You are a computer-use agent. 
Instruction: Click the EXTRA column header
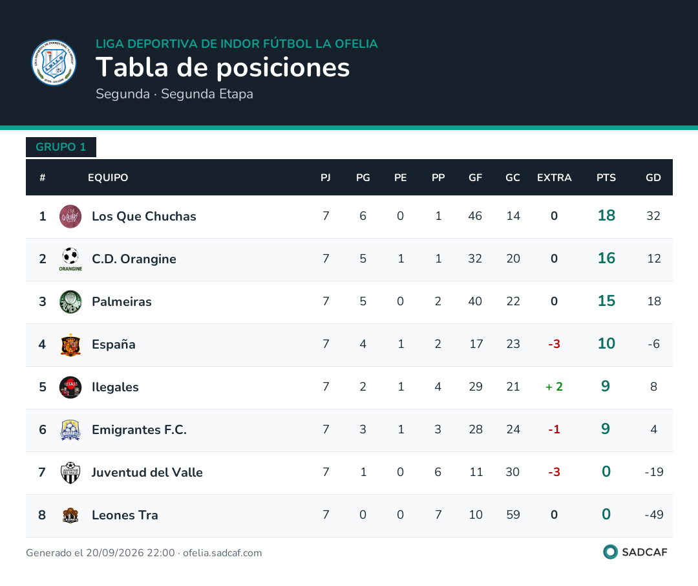point(555,177)
